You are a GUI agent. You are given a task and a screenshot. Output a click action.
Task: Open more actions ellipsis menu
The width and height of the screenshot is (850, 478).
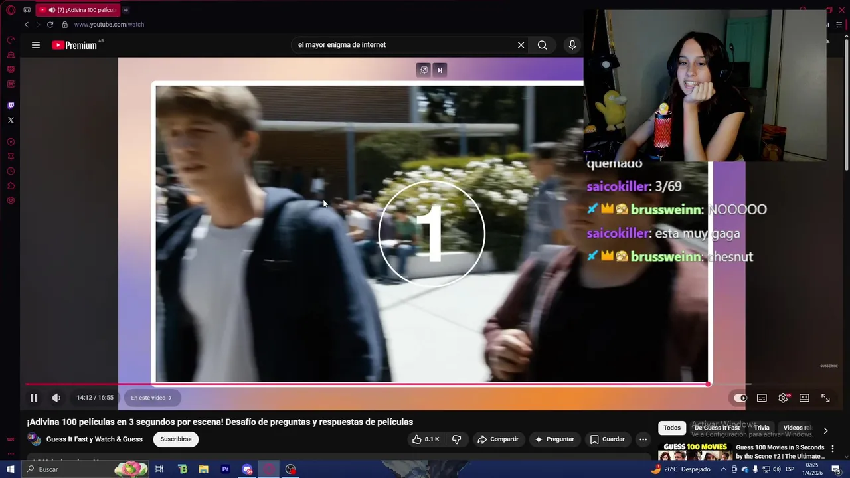tap(643, 439)
